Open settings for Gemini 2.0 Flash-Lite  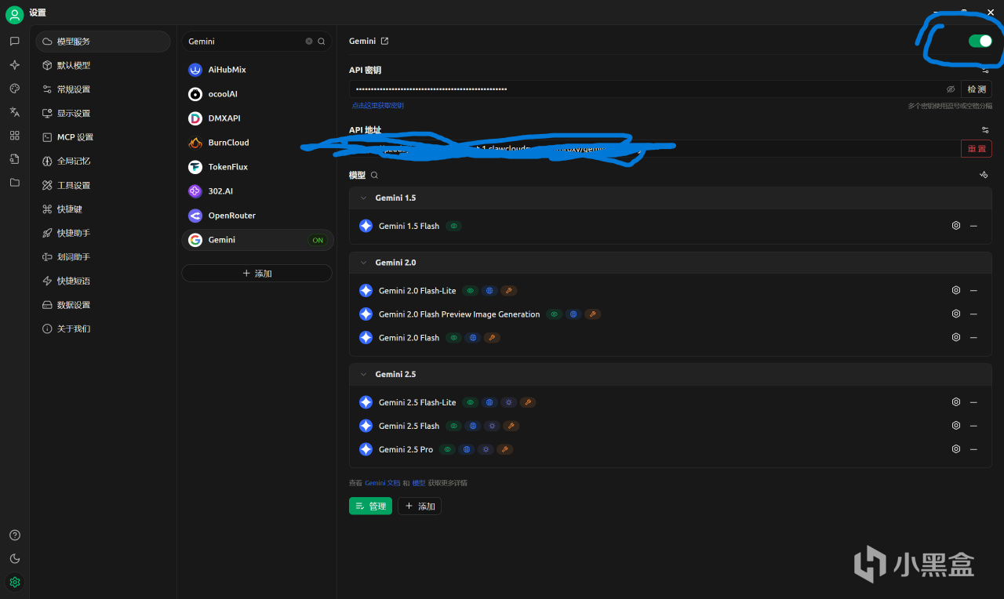pos(956,290)
